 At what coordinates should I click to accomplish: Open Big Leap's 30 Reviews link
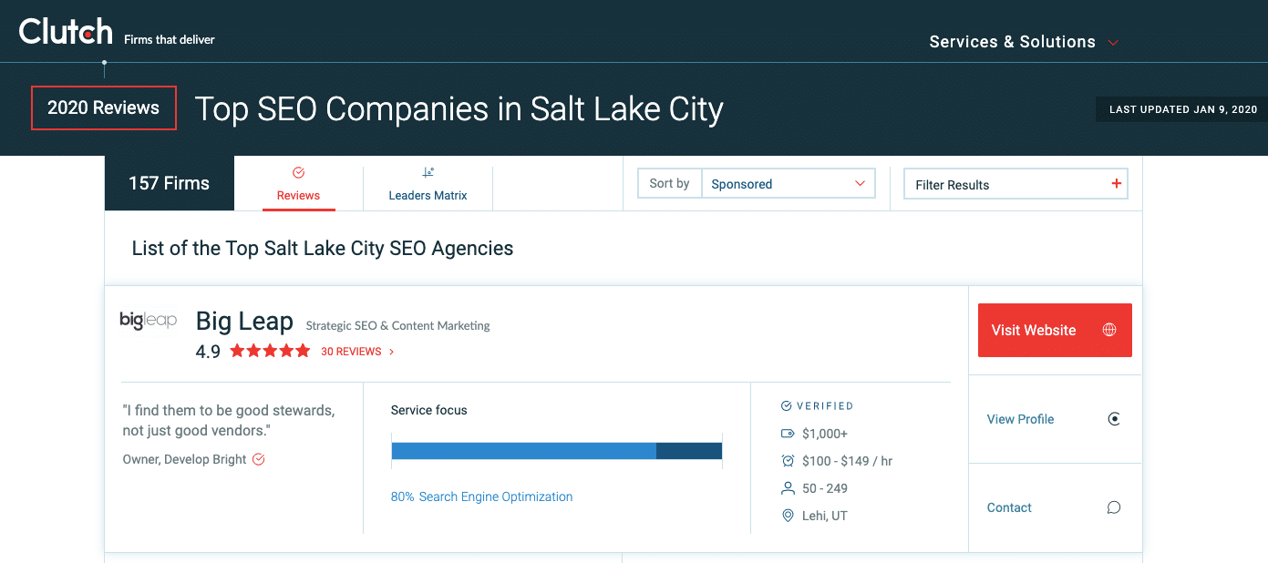pyautogui.click(x=357, y=352)
